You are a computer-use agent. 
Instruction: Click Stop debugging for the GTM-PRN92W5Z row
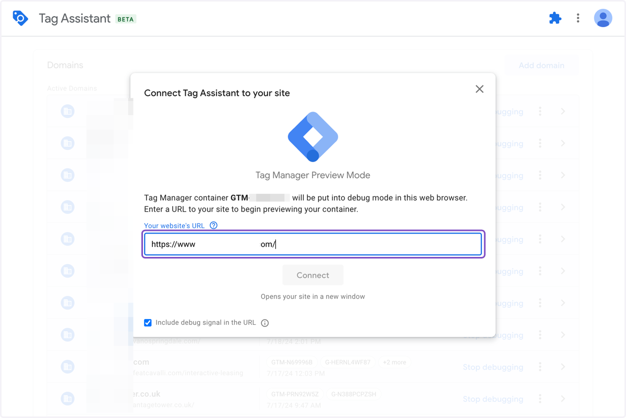[493, 399]
